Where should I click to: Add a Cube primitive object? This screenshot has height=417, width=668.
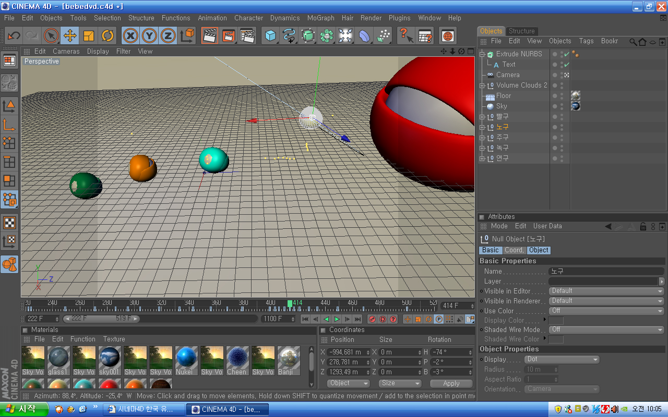(x=270, y=35)
